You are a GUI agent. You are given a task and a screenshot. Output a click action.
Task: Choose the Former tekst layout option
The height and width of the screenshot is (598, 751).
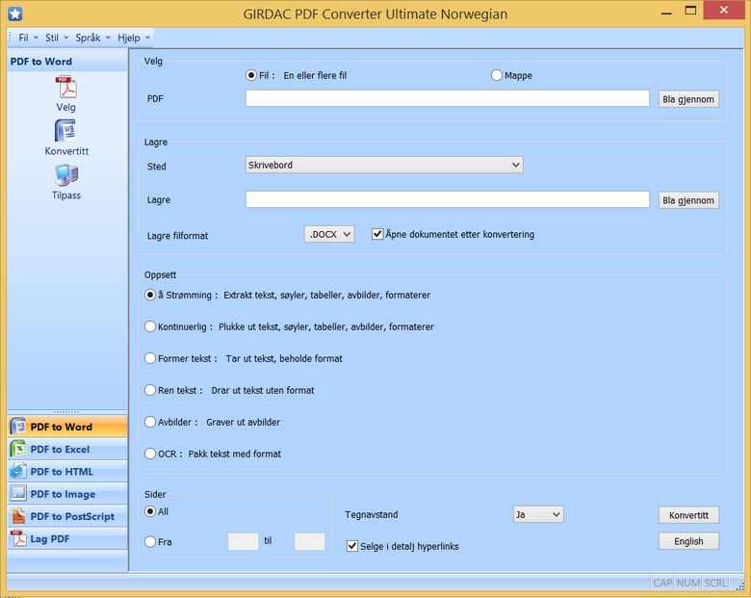click(150, 358)
